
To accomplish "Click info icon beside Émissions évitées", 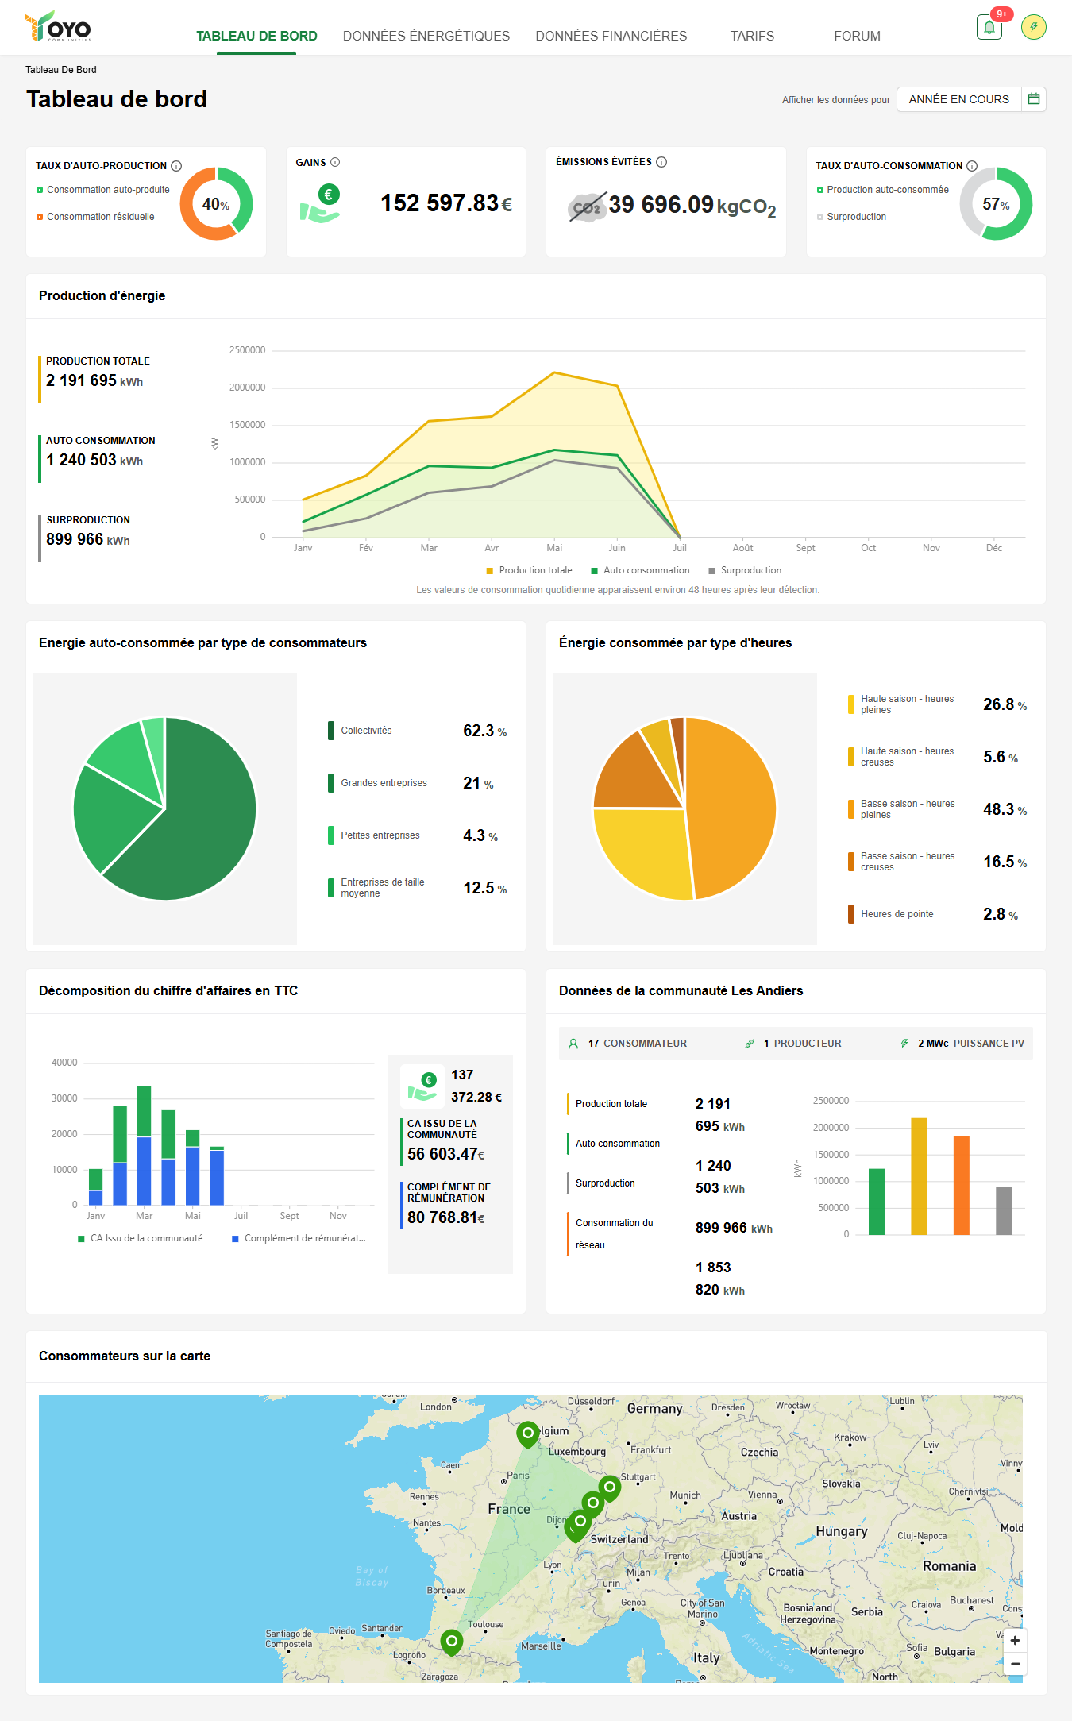I will pyautogui.click(x=661, y=162).
